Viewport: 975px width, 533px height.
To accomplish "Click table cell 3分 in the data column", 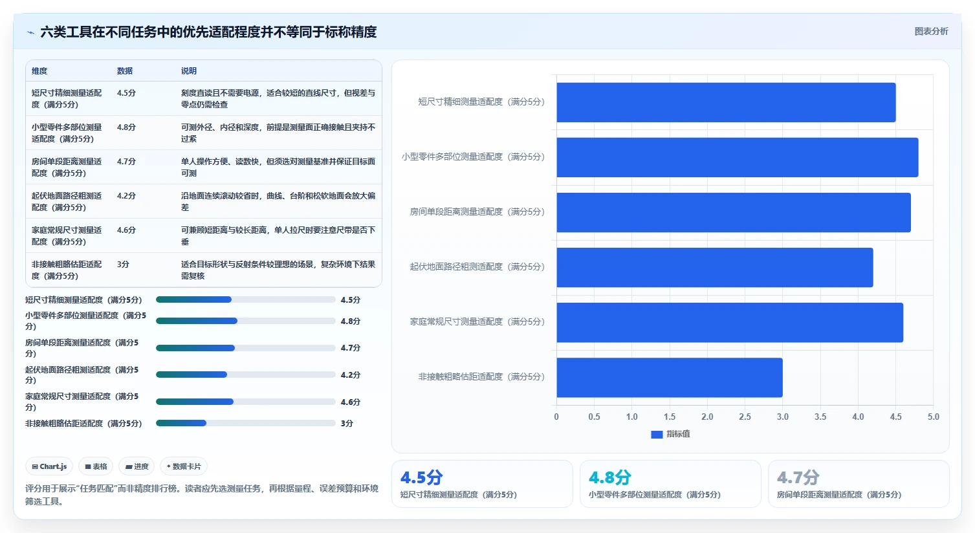I will coord(124,265).
